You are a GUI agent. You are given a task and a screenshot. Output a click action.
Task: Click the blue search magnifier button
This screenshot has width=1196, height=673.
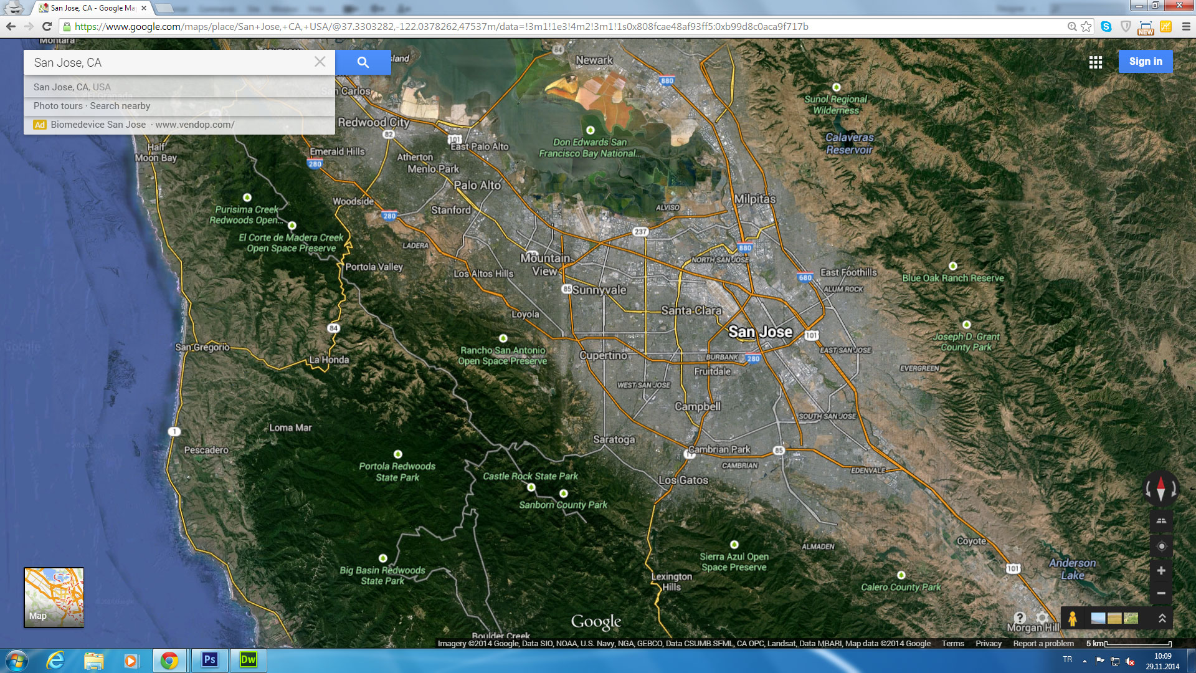point(363,62)
